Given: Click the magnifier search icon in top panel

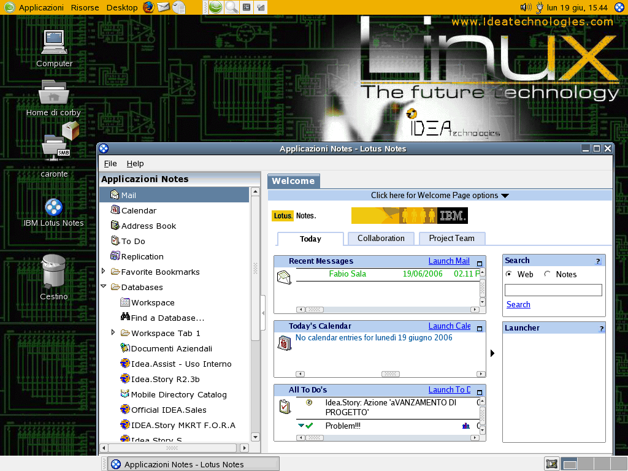Looking at the screenshot, I should (x=231, y=7).
